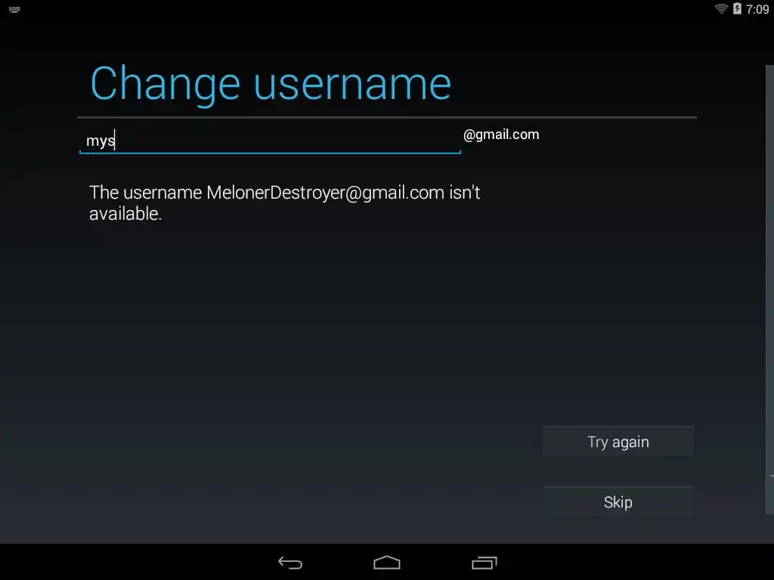Tap the 'Change username' heading
The image size is (774, 580).
[x=271, y=84]
